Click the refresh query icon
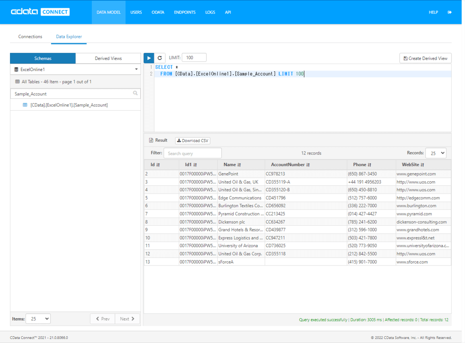 [160, 58]
